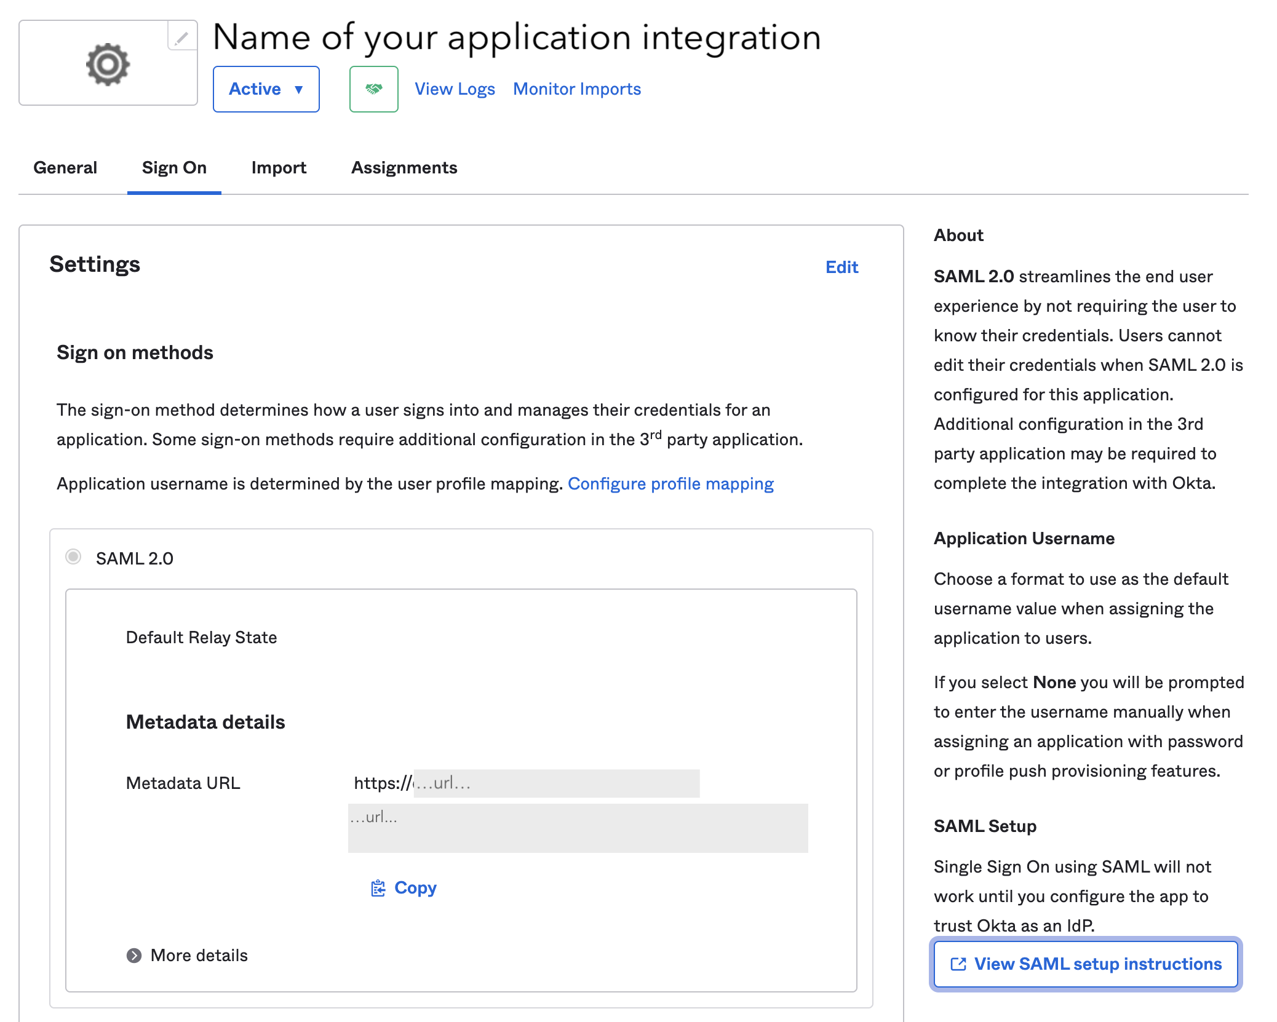This screenshot has height=1022, width=1277.
Task: Select the SAML 2.0 radio button
Action: click(x=74, y=558)
